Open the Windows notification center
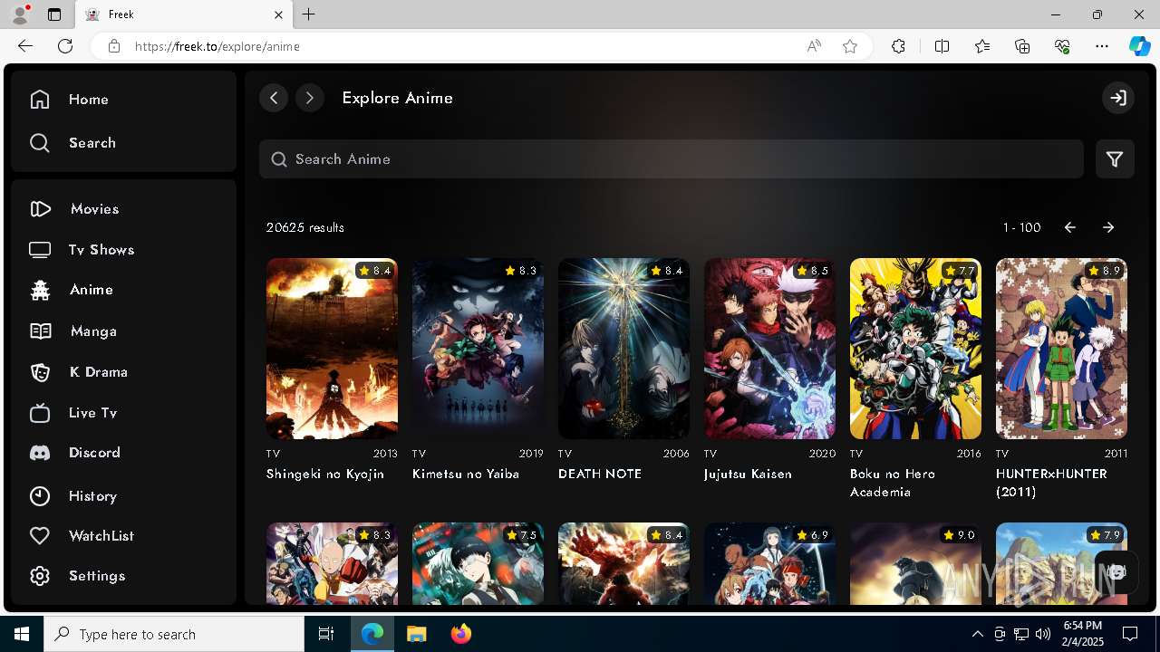 coord(1130,634)
